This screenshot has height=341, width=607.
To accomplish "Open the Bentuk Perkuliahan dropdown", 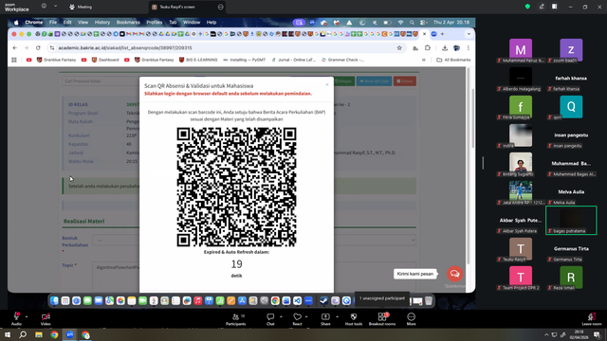I will (254, 240).
